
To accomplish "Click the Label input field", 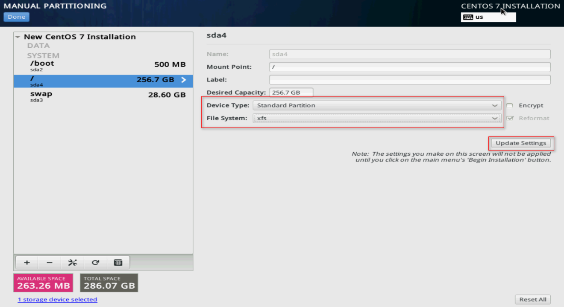I will click(x=410, y=80).
